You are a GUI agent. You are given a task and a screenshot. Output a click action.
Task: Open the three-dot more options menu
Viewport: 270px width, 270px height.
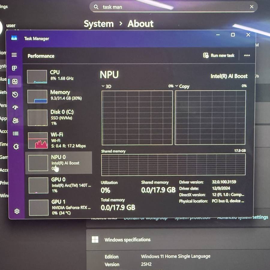click(x=247, y=55)
